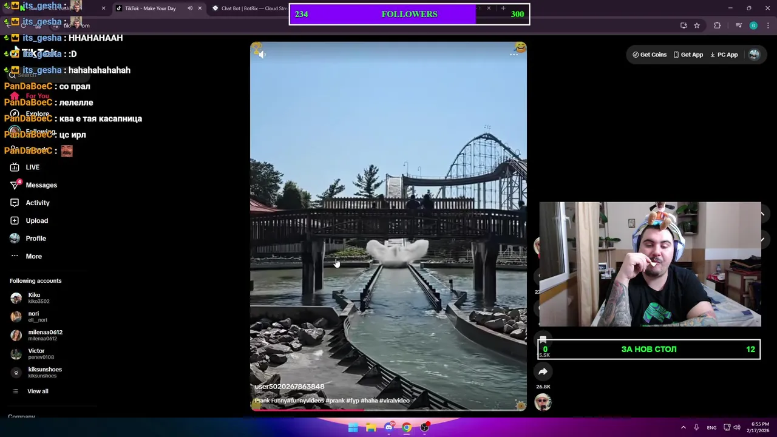This screenshot has height=437, width=777.
Task: Click the microphone tray icon
Action: 696,427
